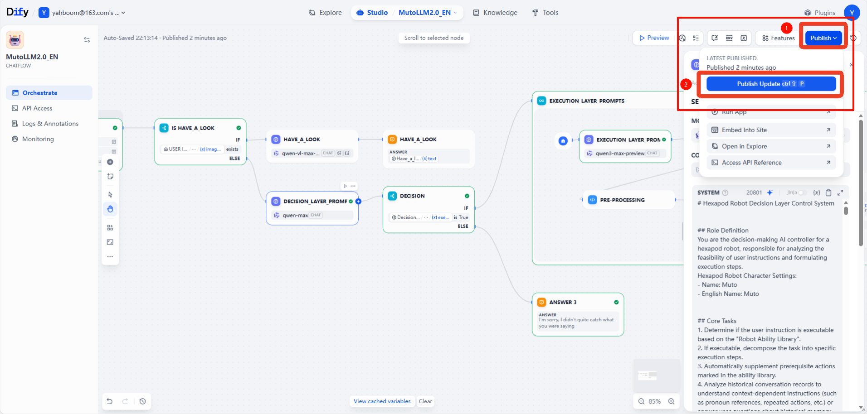Add a note with the sticky note icon

tap(110, 177)
